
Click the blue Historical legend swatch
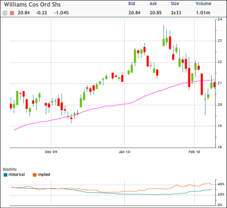coord(6,175)
